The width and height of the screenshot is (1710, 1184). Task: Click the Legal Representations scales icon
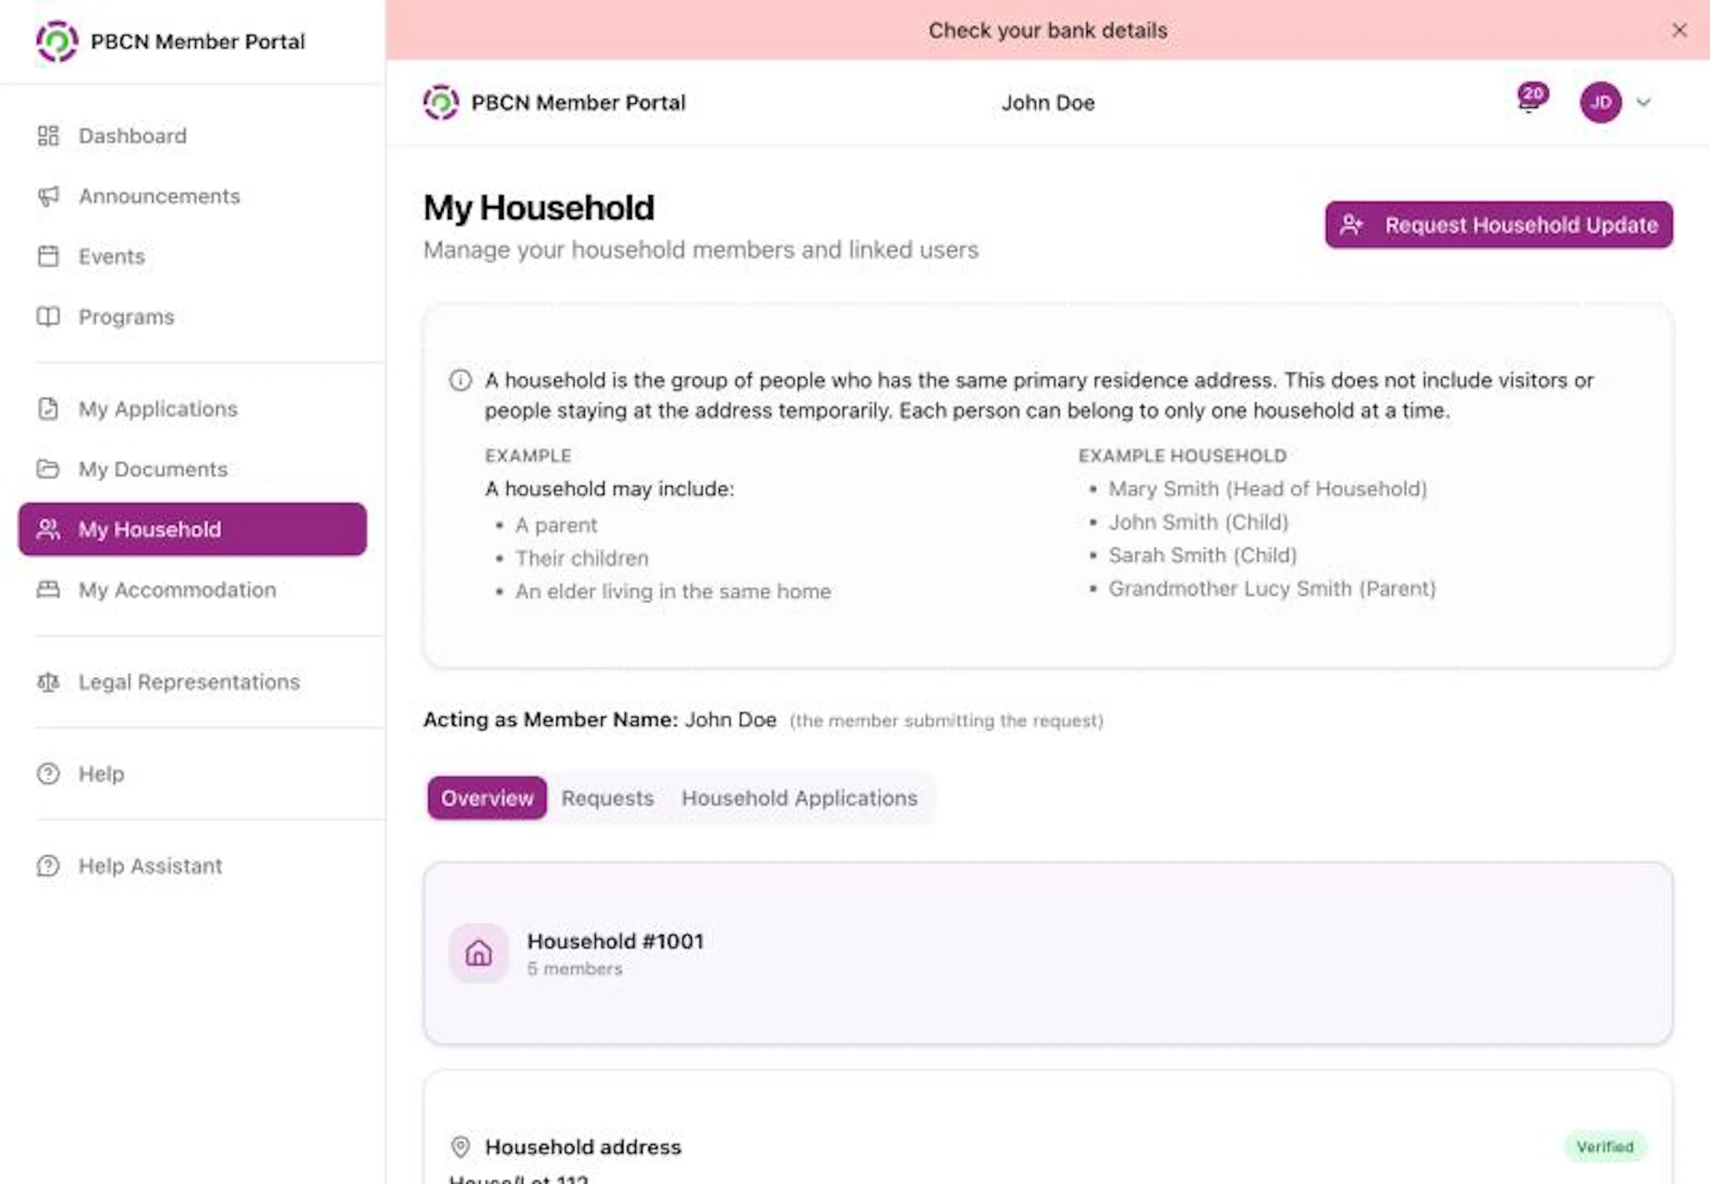(48, 682)
